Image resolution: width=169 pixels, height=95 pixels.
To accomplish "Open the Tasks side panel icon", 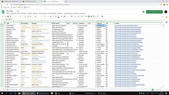I will [167, 22].
